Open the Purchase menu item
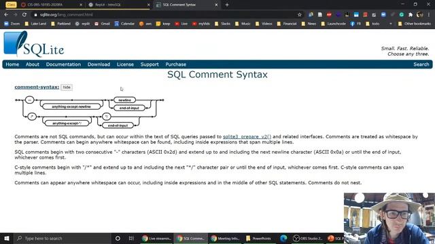 point(175,64)
